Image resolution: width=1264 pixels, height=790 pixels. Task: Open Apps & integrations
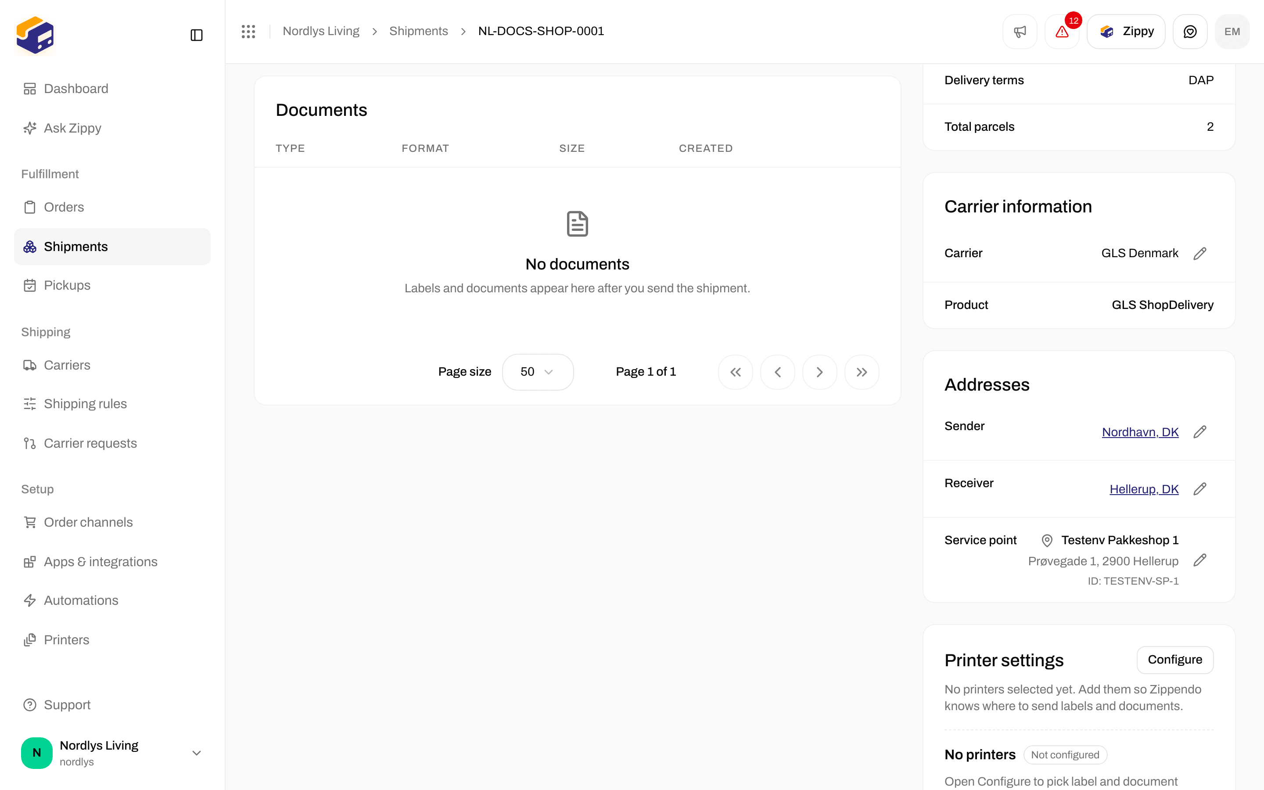112,562
